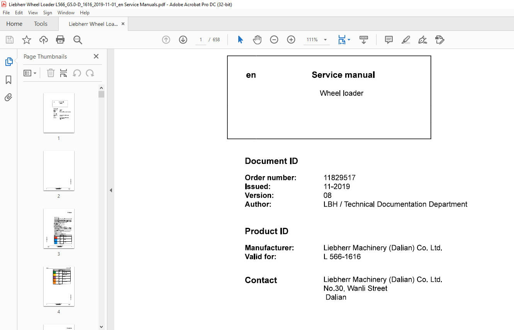Click 'LBH / Technical Documentation Department' text
This screenshot has height=330, width=514.
tap(395, 204)
